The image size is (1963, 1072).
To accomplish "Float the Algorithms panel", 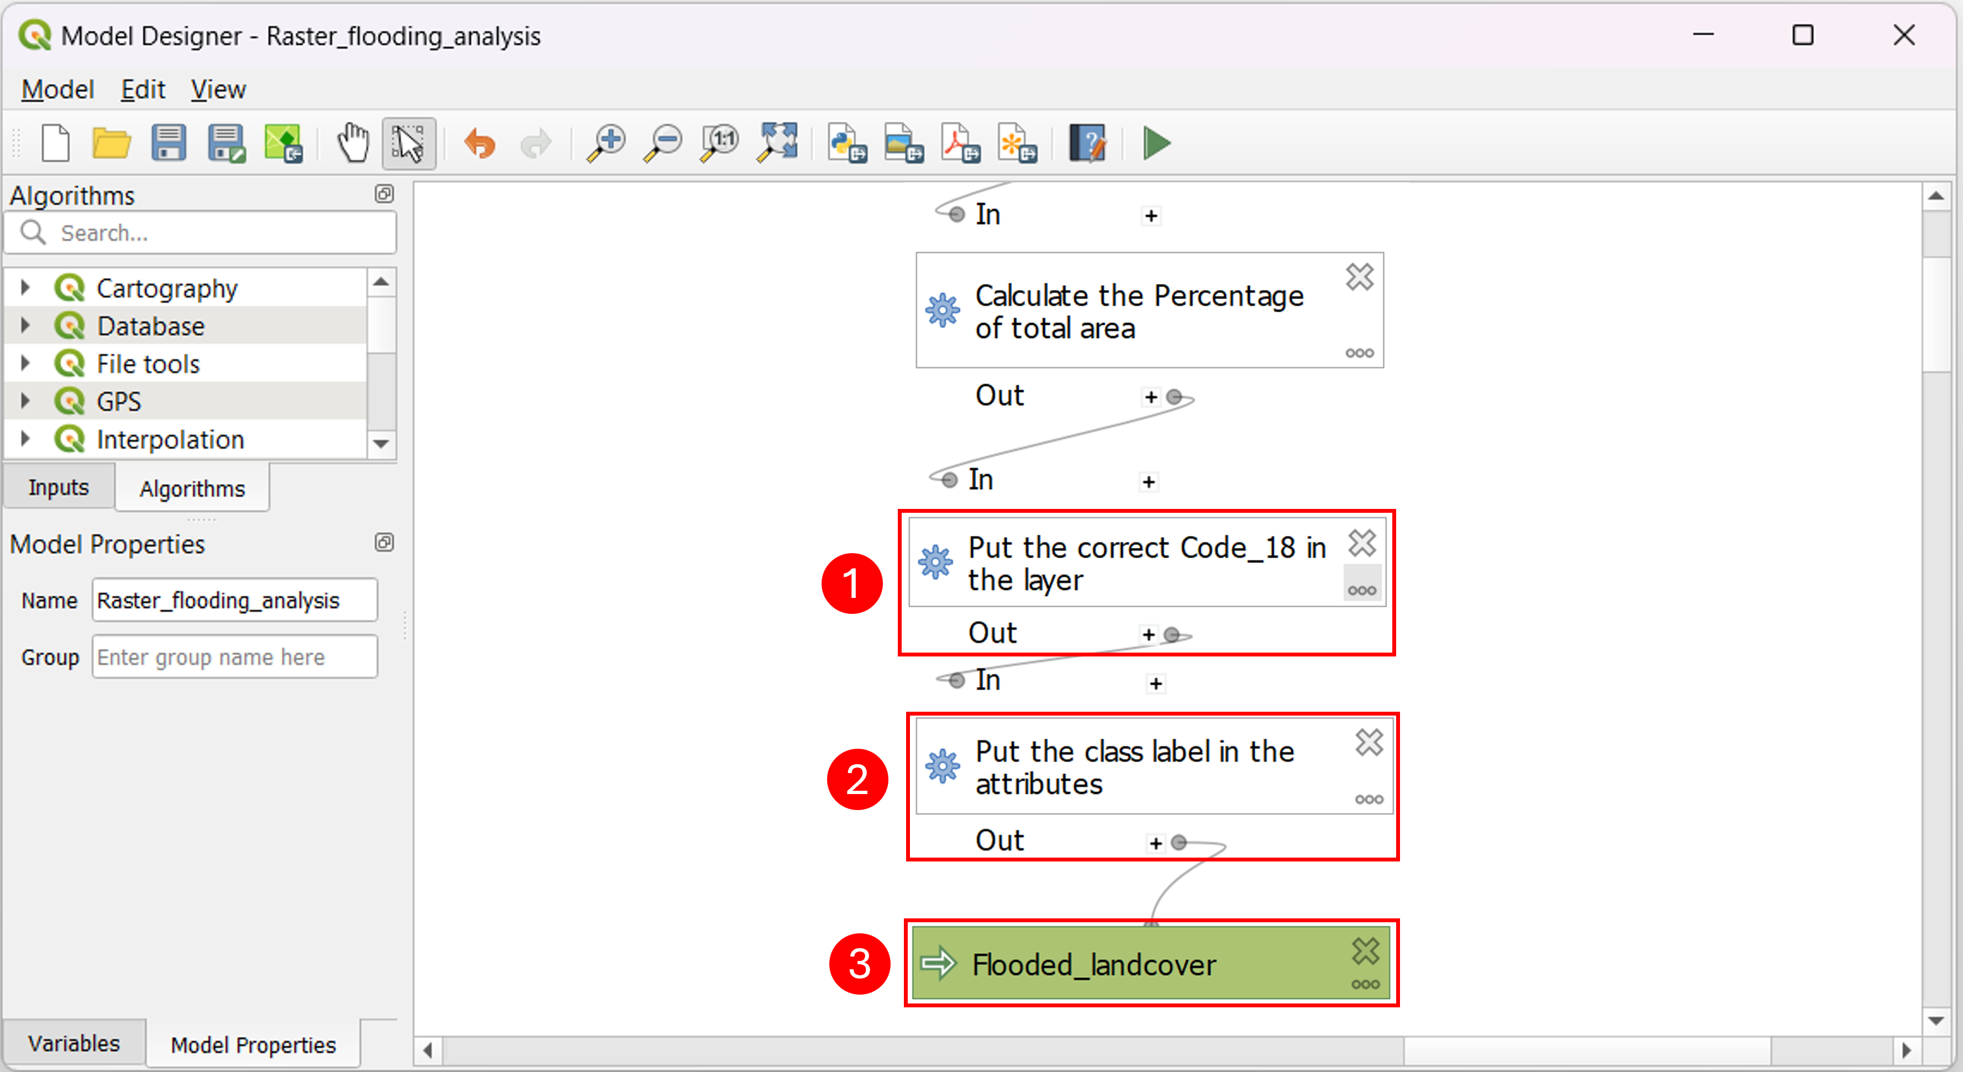I will pos(384,193).
